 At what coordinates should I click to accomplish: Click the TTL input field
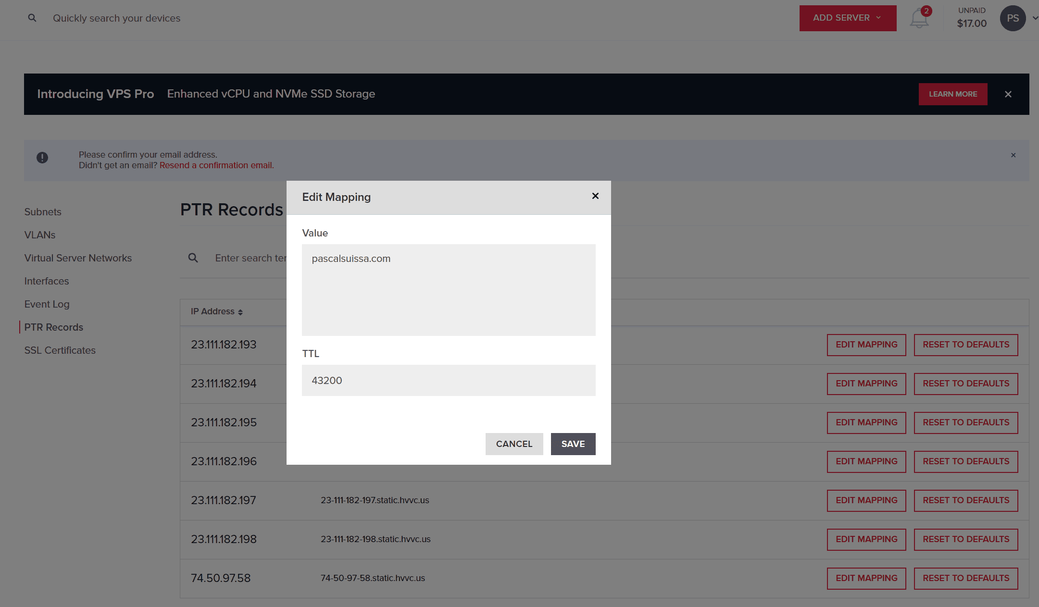pos(448,381)
